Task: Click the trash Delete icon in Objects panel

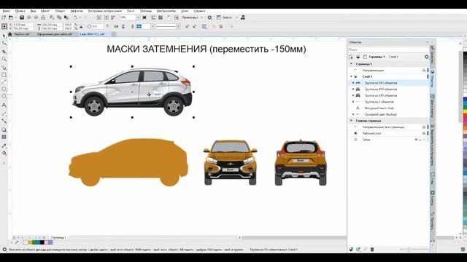Action: [x=372, y=249]
